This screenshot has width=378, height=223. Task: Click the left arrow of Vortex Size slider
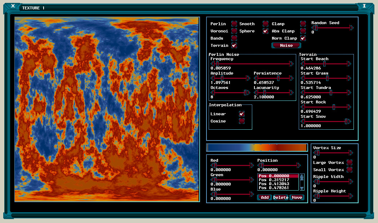coord(315,153)
